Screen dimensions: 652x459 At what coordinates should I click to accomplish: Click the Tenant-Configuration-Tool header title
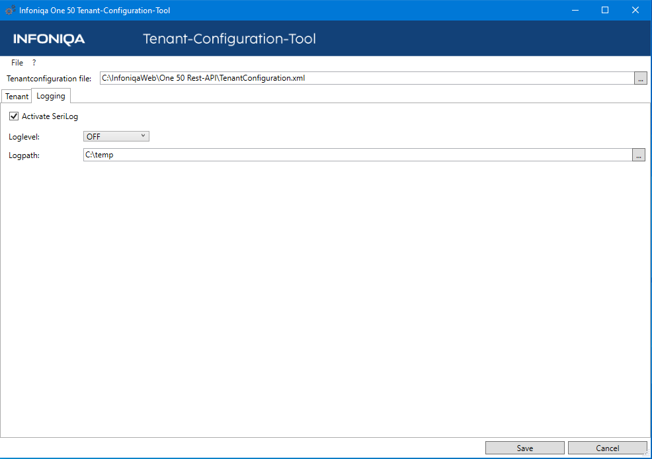[229, 39]
